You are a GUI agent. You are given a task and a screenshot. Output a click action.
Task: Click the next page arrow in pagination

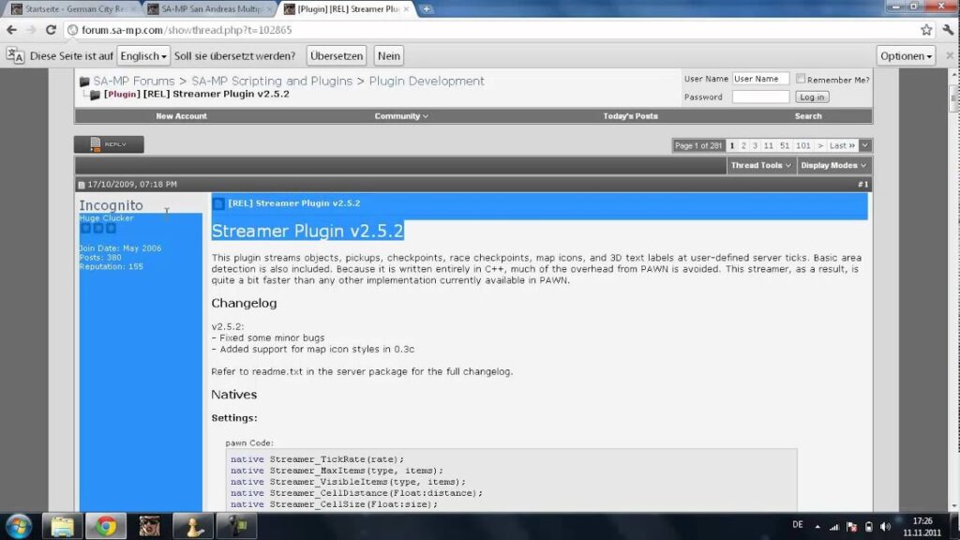[820, 145]
